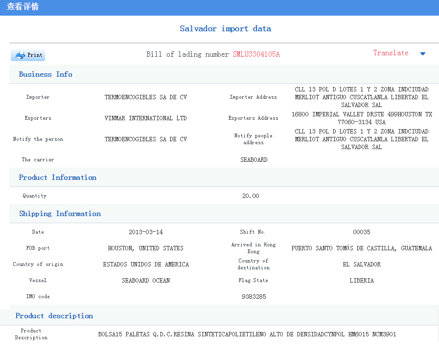Click IMO code 9383285
439x351 pixels.
[254, 296]
